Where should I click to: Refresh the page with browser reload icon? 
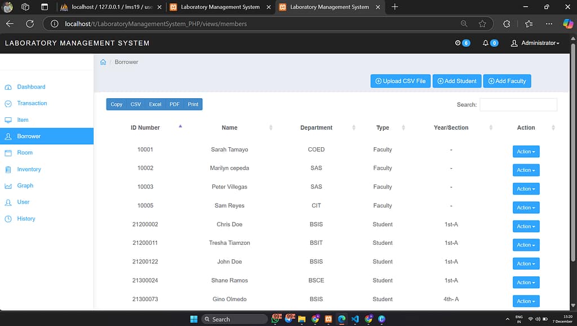(x=30, y=24)
